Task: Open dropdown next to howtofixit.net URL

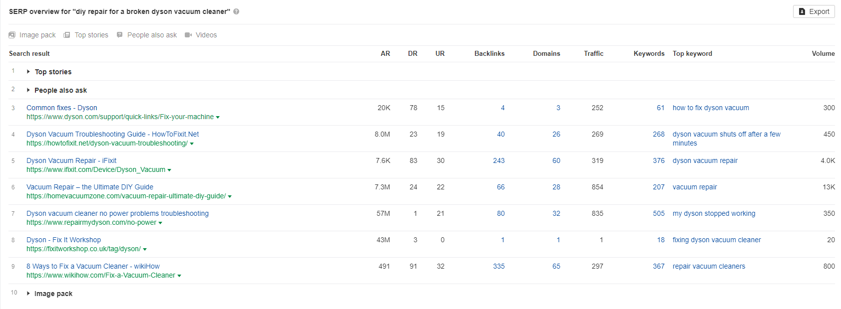Action: point(192,144)
